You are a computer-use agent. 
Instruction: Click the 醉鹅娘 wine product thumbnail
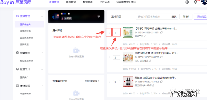coord(128,82)
